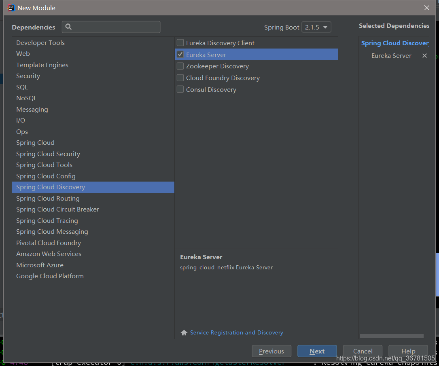Screen dimensions: 439x366
Task: Open the Spring Boot version dropdown
Action: (316, 27)
